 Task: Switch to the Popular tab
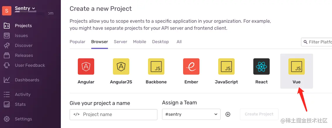coord(78,42)
